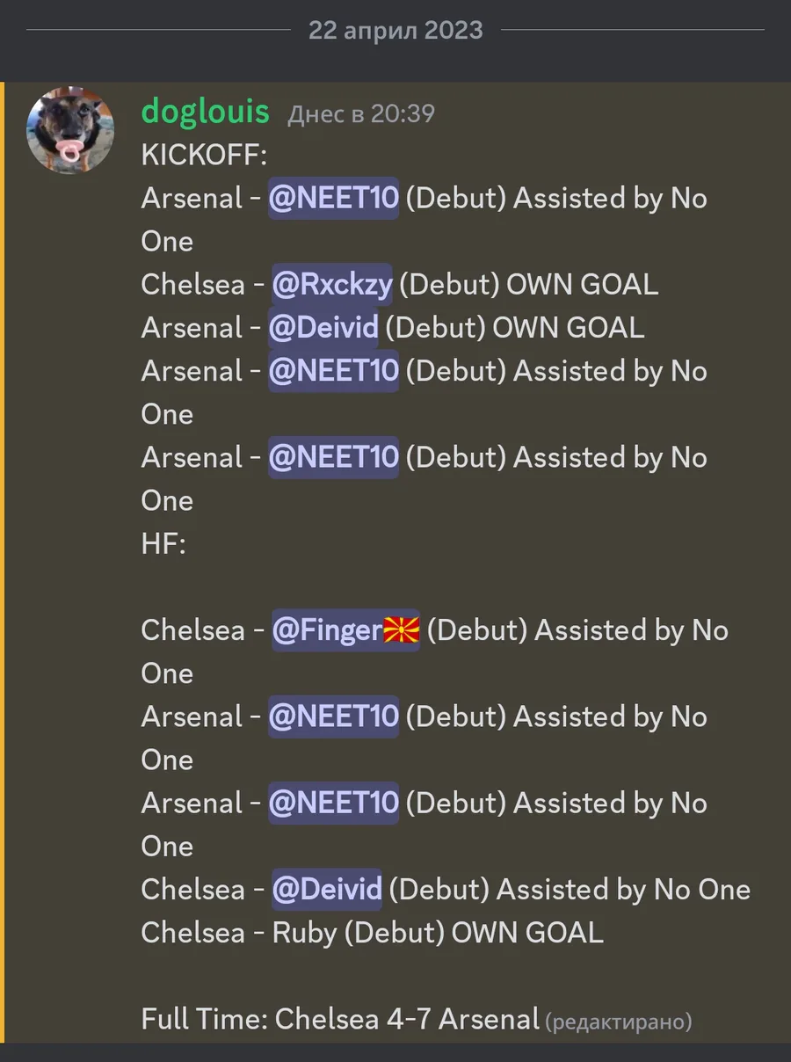This screenshot has width=791, height=1062.
Task: Tap the 22 април 2023 date divider
Action: coord(395,31)
